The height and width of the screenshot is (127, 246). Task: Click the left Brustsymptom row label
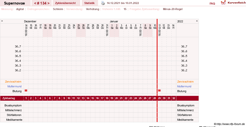(x=13, y=105)
